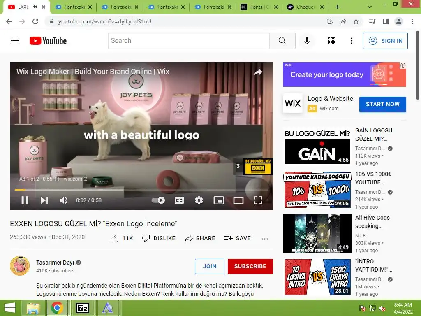Seek on the video progress bar
Screen dimensions: 421x316
[141, 190]
